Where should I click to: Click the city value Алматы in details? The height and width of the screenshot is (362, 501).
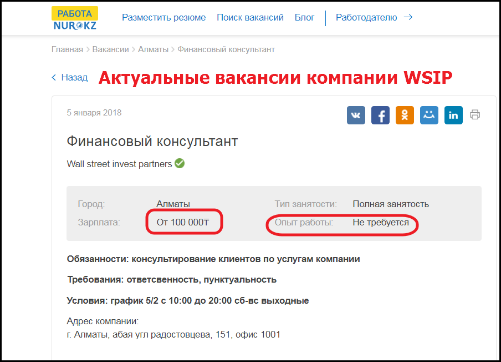(173, 204)
